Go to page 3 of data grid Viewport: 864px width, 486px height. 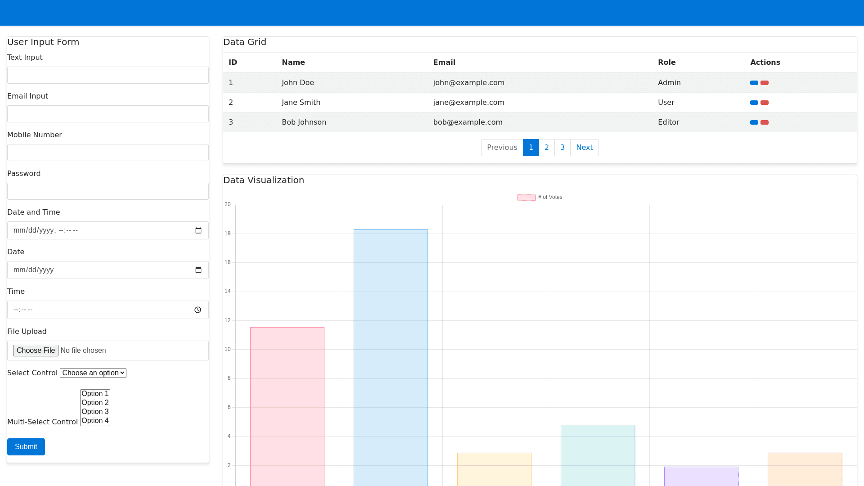click(x=562, y=148)
